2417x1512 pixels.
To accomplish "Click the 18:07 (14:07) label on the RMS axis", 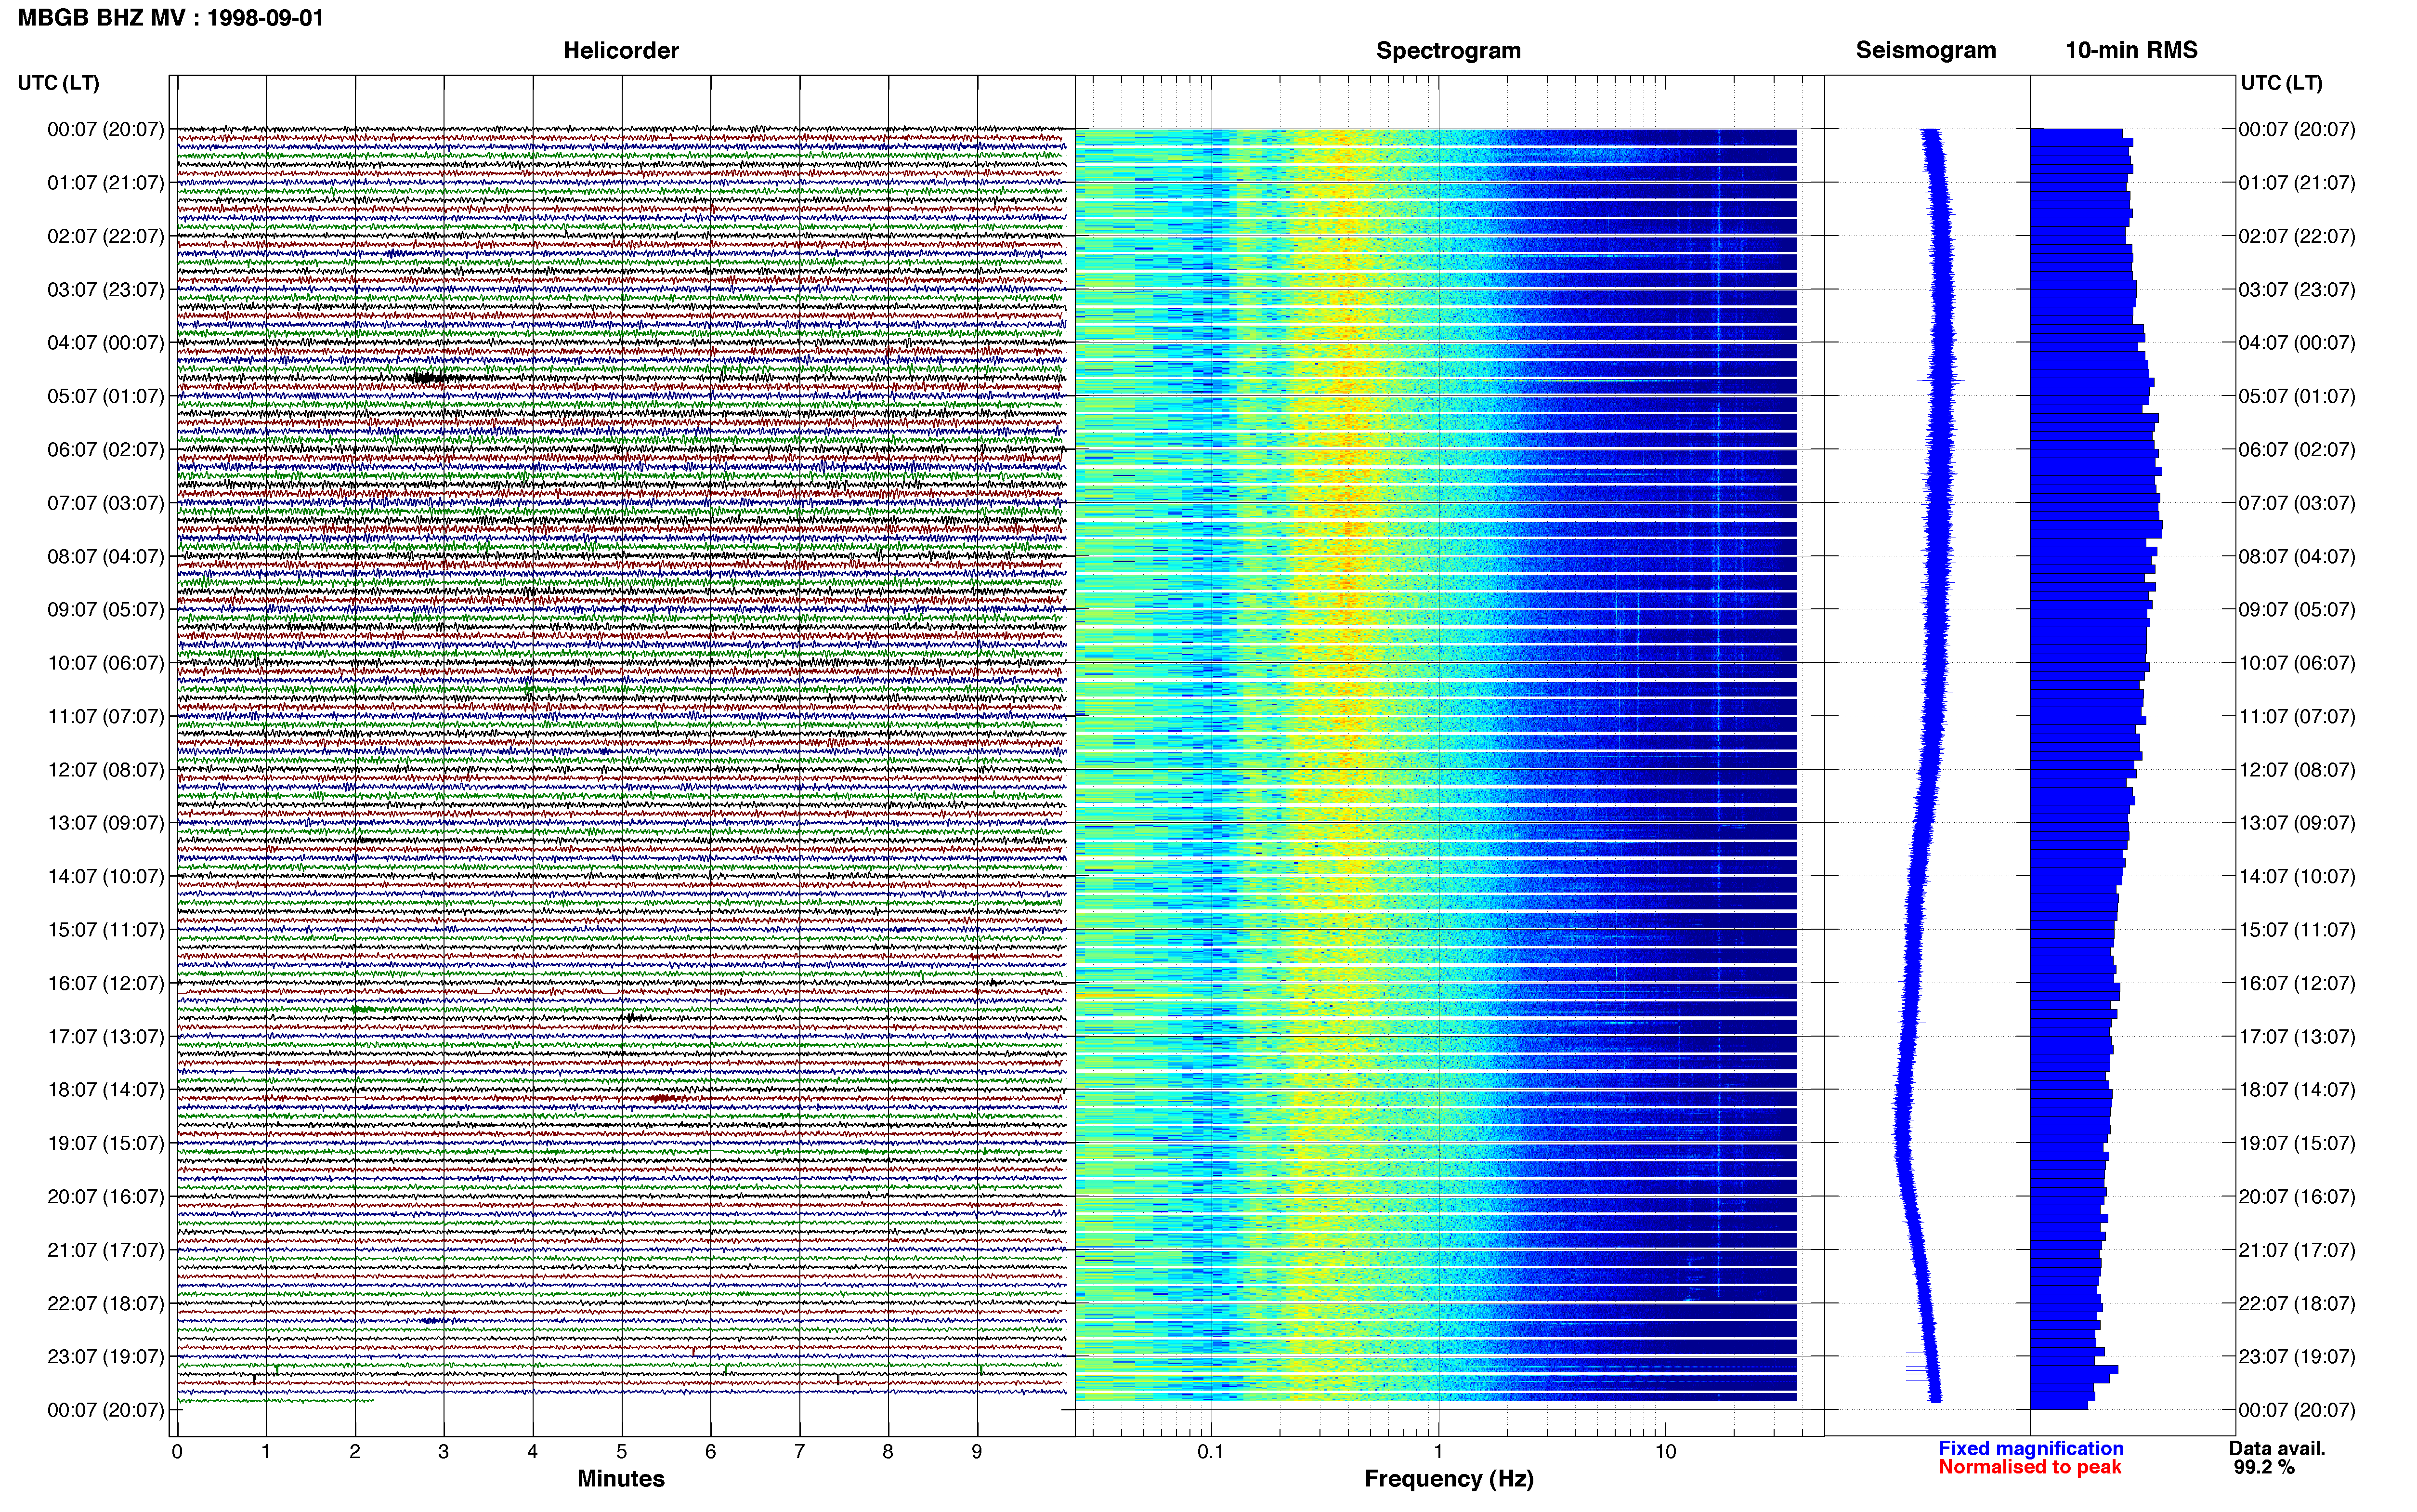I will pyautogui.click(x=2297, y=1090).
